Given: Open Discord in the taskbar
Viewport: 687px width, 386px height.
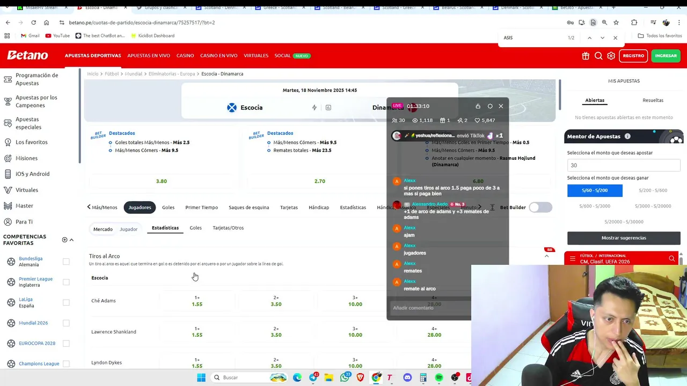Looking at the screenshot, I should (x=407, y=377).
